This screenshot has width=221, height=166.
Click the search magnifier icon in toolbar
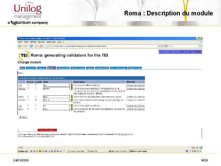pos(200,46)
